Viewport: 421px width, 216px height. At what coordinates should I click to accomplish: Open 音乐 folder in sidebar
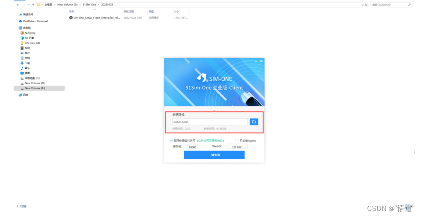[27, 68]
